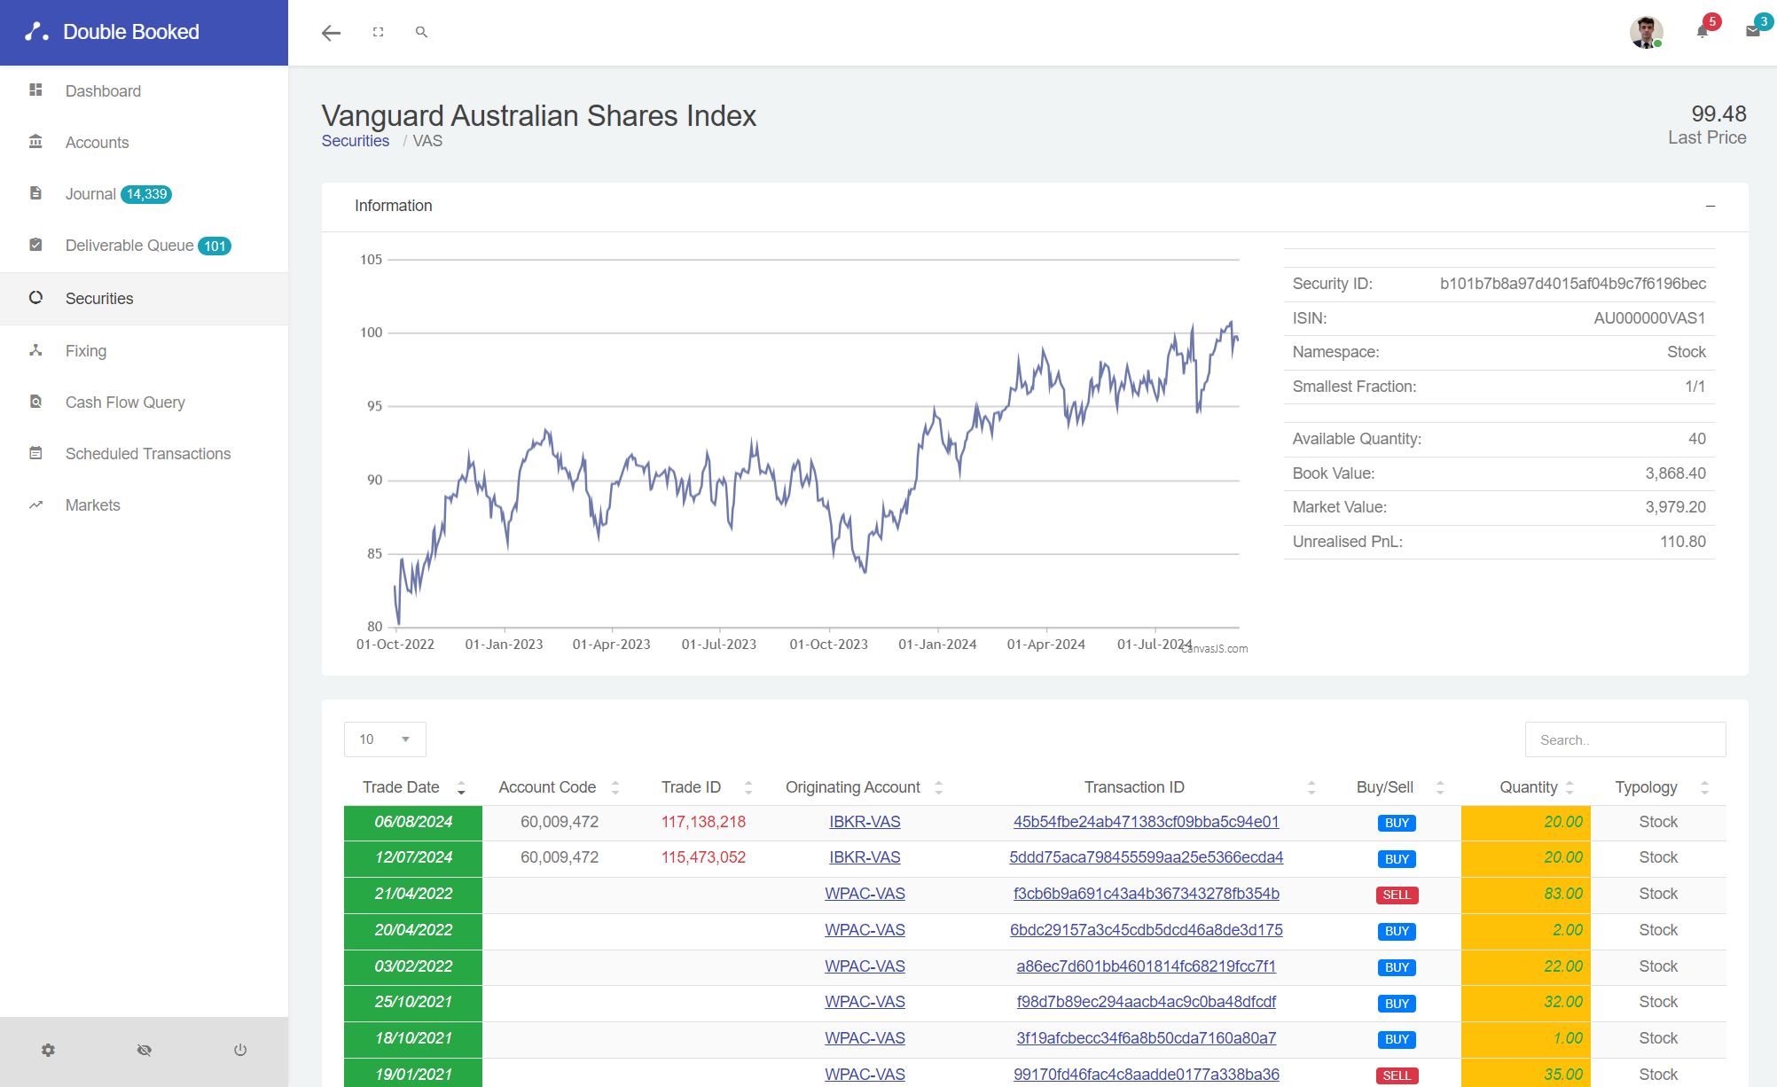Select the Markets trend icon
The height and width of the screenshot is (1087, 1777).
35,504
